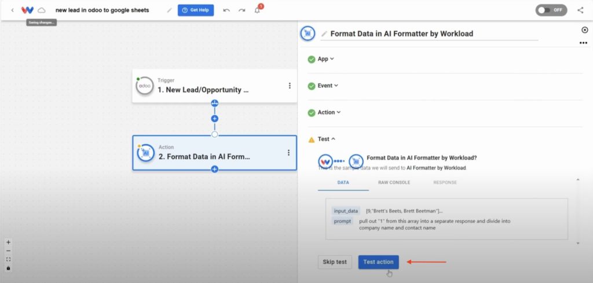
Task: Edit the step title field
Action: click(429, 34)
